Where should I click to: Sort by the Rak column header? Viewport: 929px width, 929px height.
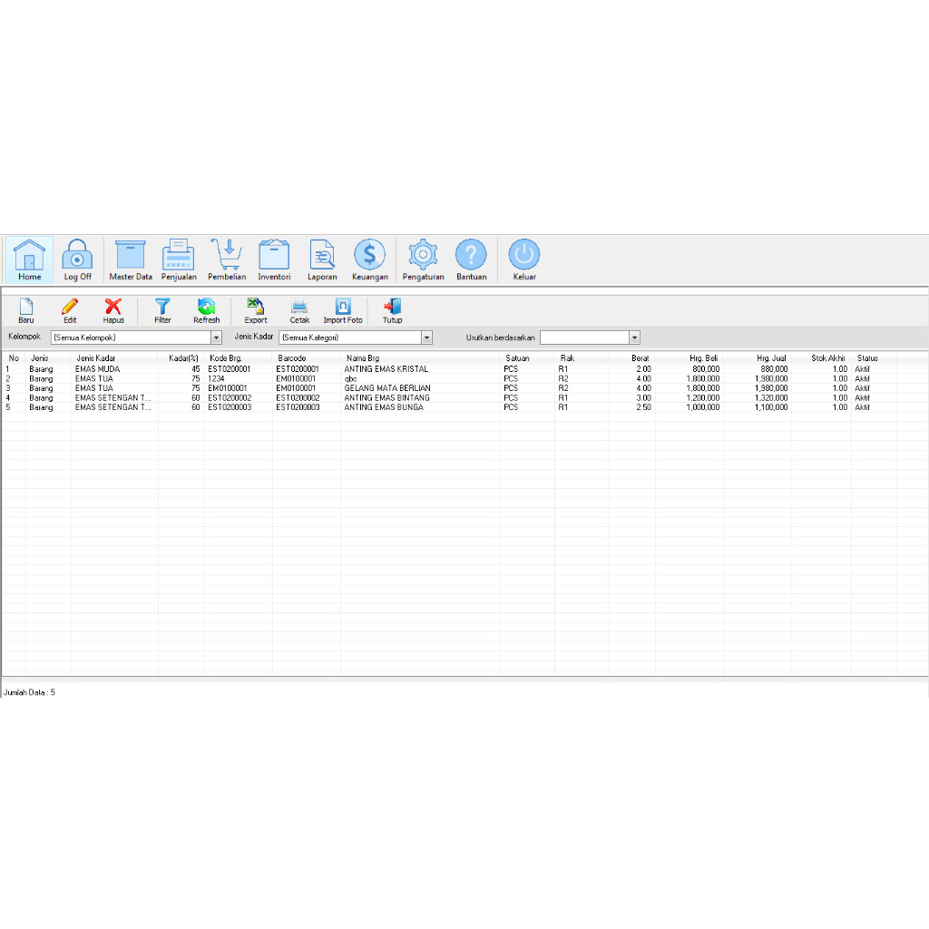click(582, 357)
